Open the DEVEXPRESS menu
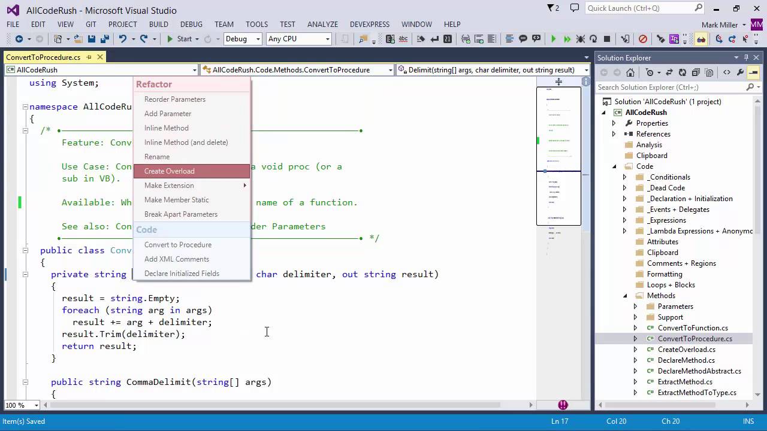Viewport: 767px width, 431px height. pos(370,25)
